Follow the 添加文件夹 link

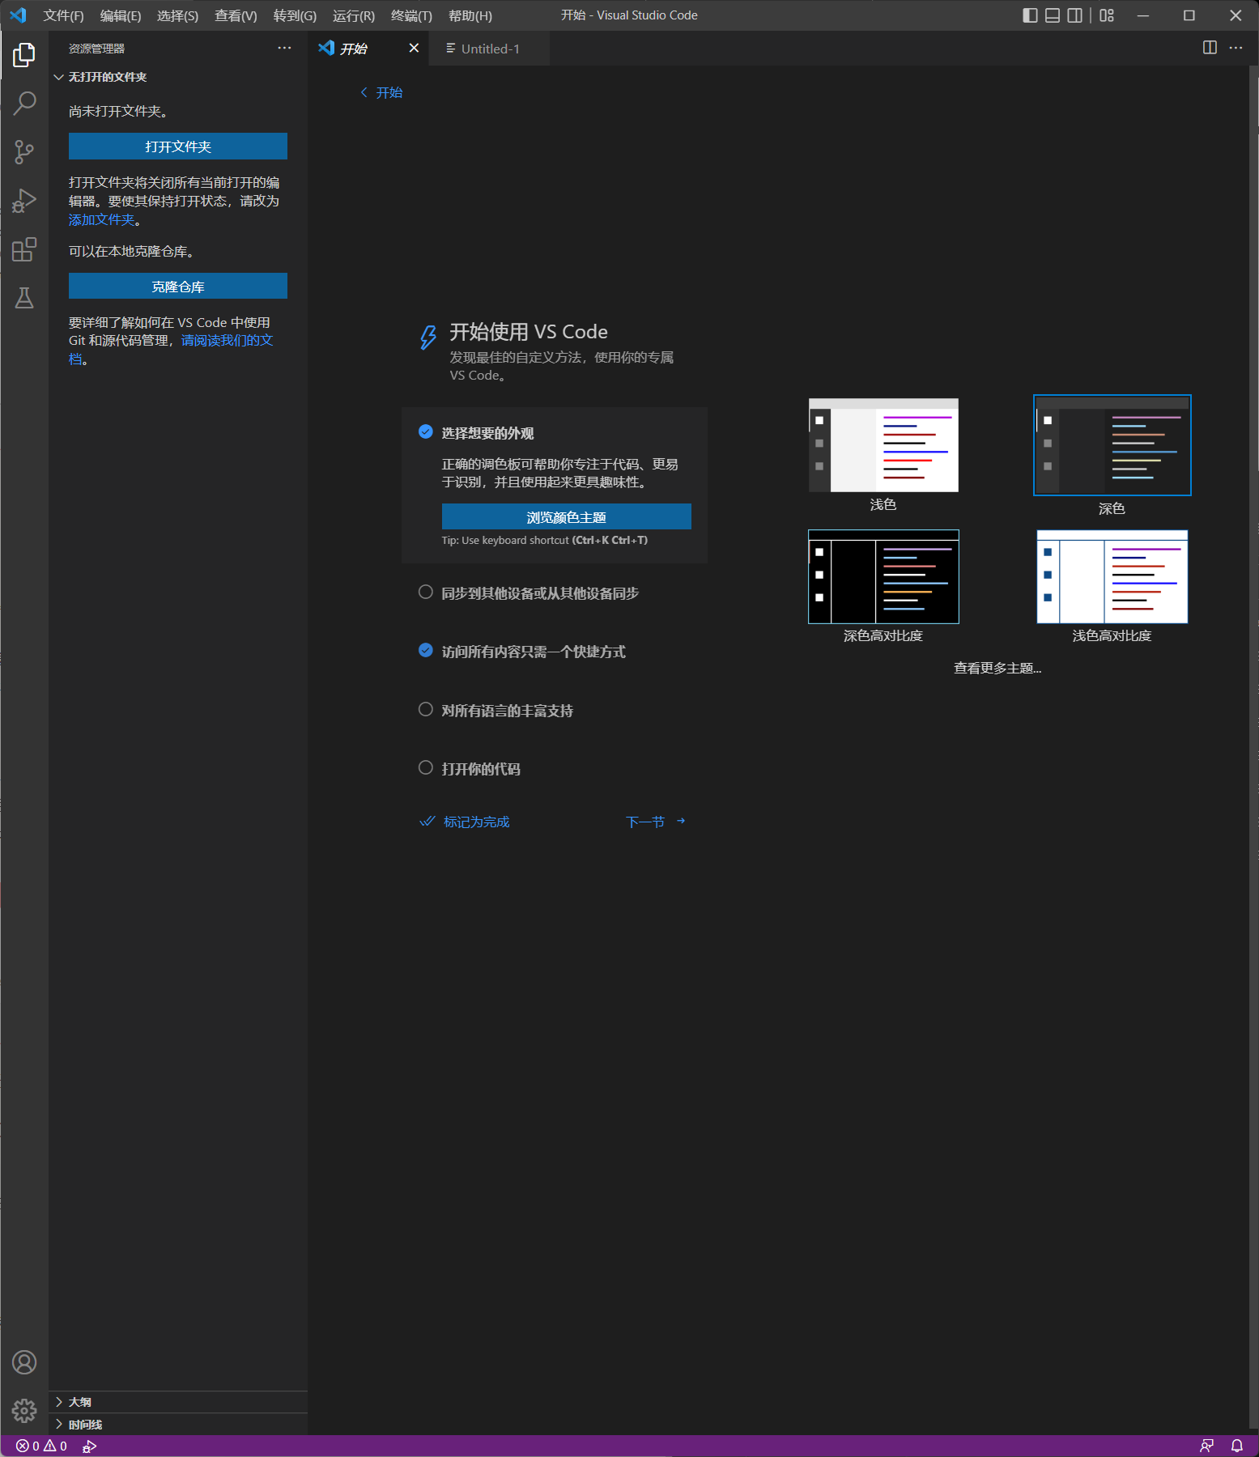pos(101,220)
